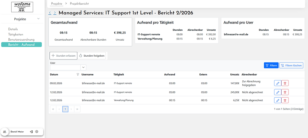Viewport: 308px width, 138px height.
Task: Click the logout icon next to Daniel Maier
Action: tap(31, 132)
